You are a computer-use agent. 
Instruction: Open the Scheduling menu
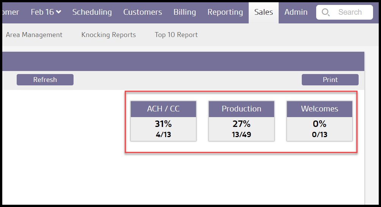tap(92, 12)
